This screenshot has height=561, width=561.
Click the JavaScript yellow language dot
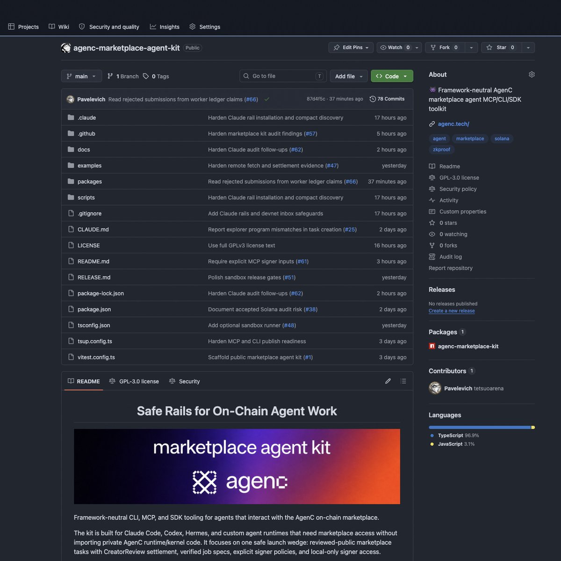[x=432, y=444]
